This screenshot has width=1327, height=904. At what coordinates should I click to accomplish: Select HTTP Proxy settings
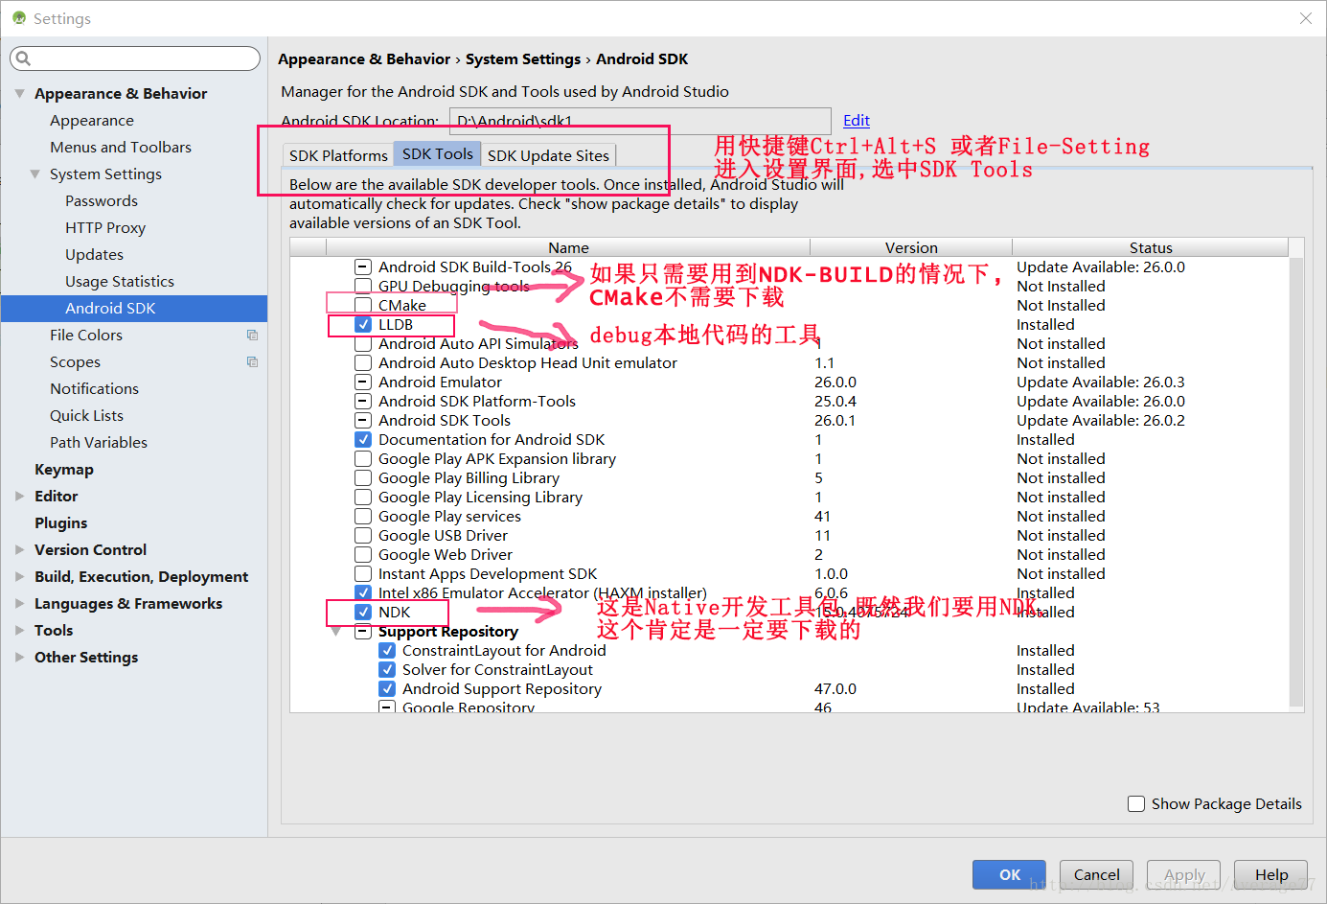[x=105, y=227]
